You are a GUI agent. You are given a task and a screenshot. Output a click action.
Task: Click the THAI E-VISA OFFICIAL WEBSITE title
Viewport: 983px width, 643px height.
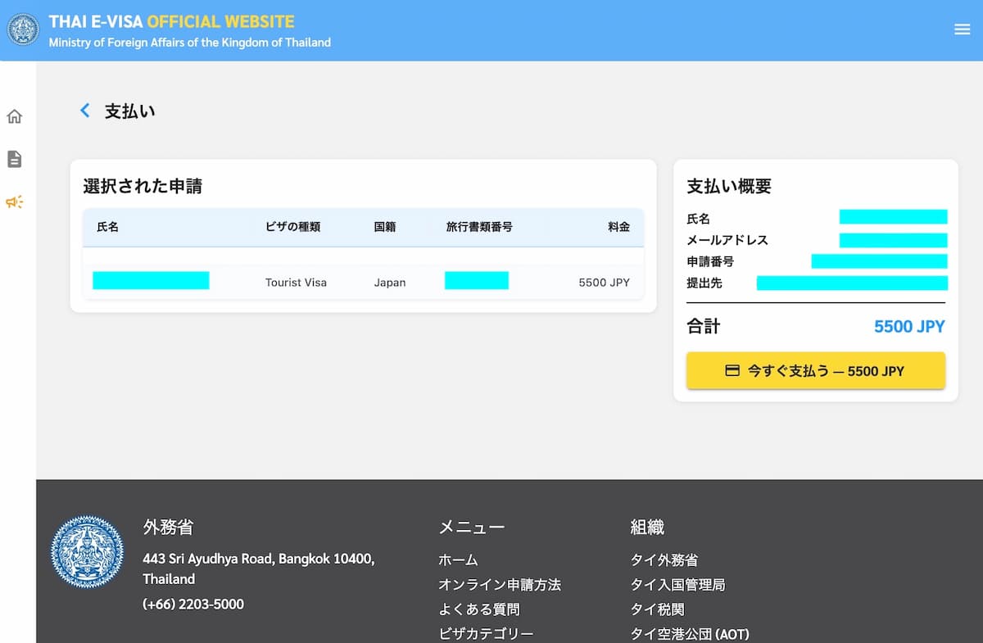(171, 22)
